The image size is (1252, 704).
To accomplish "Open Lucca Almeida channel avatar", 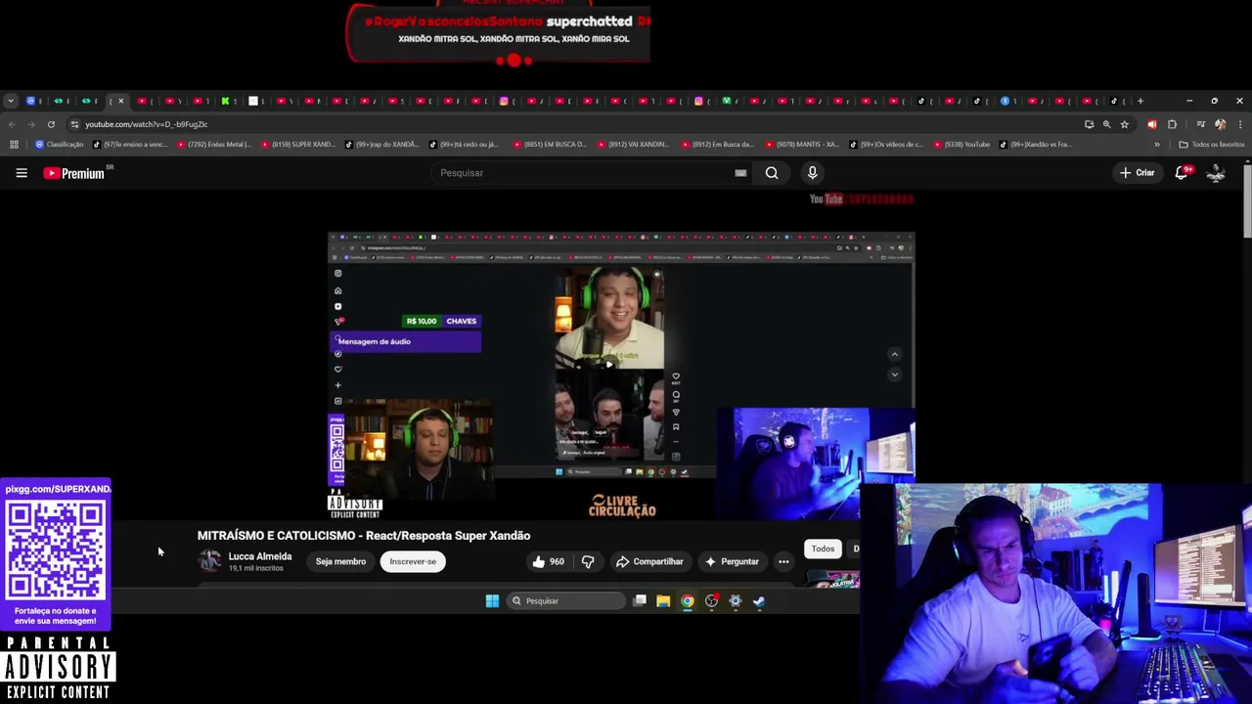I will coord(209,560).
